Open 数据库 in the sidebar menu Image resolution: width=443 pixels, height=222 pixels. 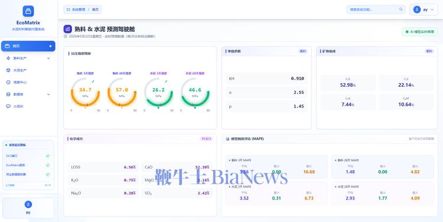(28, 94)
